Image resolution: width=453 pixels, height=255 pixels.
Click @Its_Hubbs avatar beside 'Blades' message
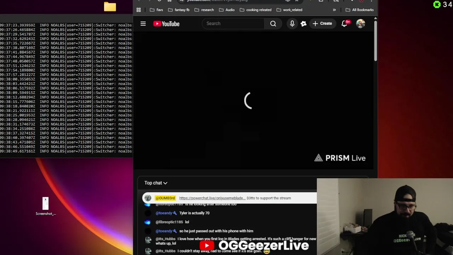point(148,240)
